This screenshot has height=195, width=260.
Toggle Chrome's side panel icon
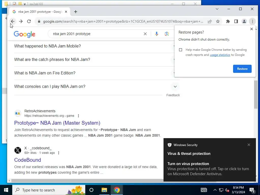(236, 21)
